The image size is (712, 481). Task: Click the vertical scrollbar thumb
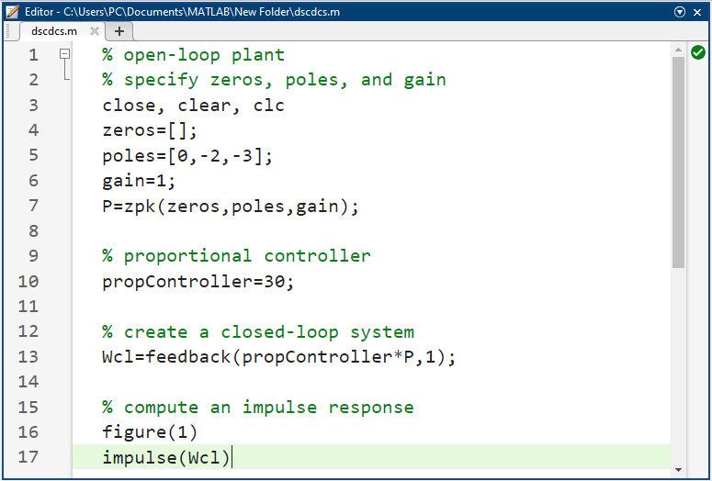coord(678,162)
